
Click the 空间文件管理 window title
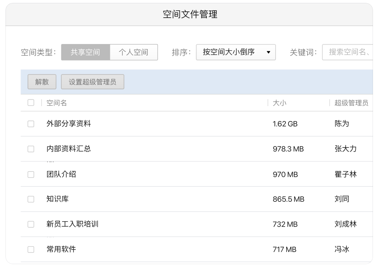click(190, 14)
